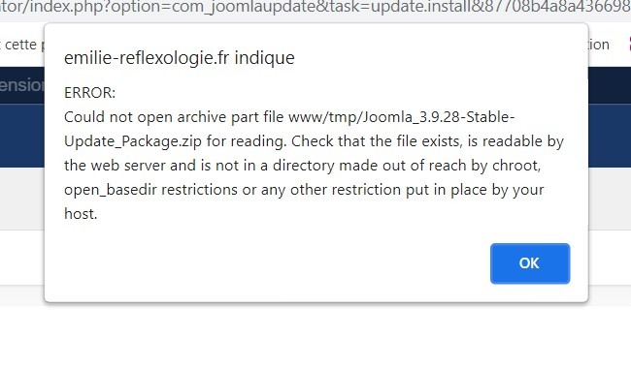
Task: Click the 'Update_Package.zip' text in message
Action: pyautogui.click(x=133, y=141)
